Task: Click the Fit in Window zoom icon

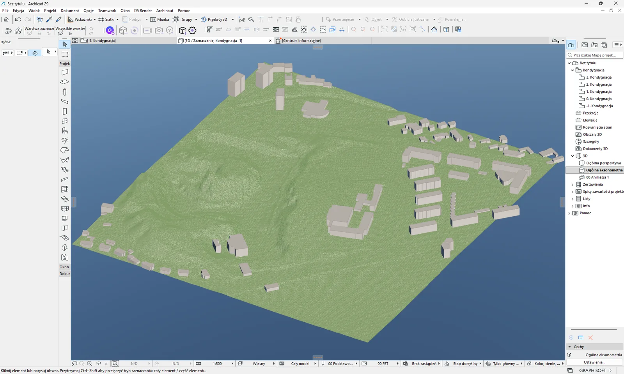Action: tap(115, 363)
